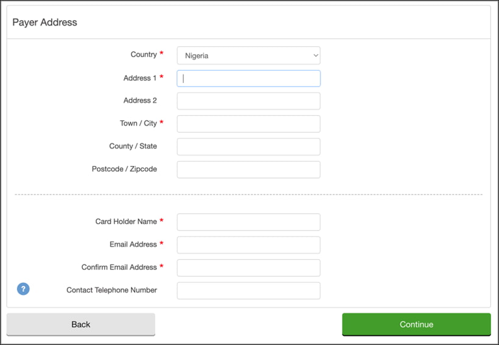499x345 pixels.
Task: Click the Country label text
Action: [x=144, y=55]
